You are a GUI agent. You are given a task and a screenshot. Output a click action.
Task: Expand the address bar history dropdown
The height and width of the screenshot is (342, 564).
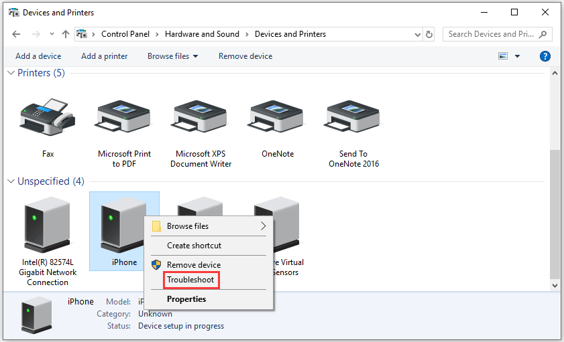[x=415, y=34]
